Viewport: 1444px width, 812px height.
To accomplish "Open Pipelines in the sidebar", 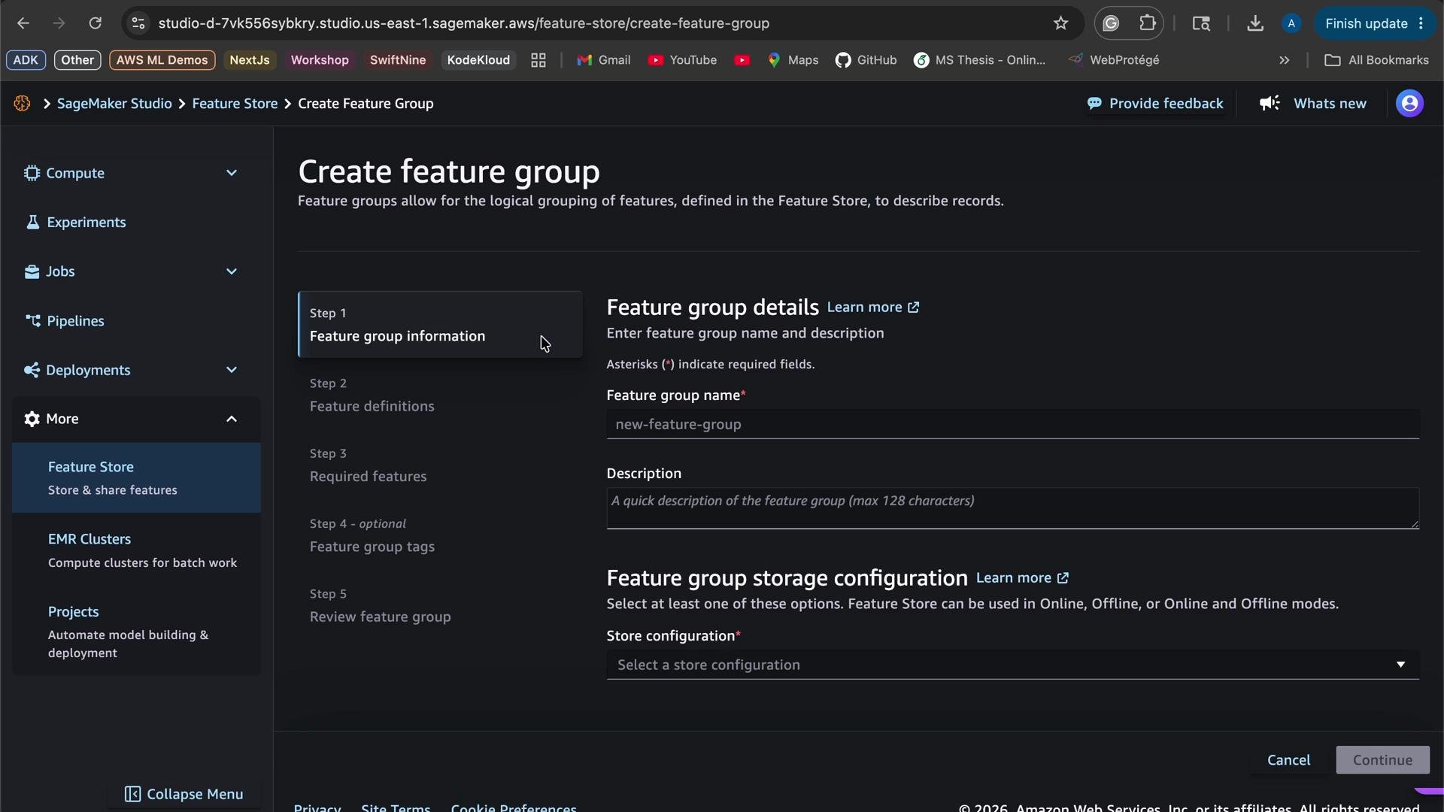I will tap(75, 321).
